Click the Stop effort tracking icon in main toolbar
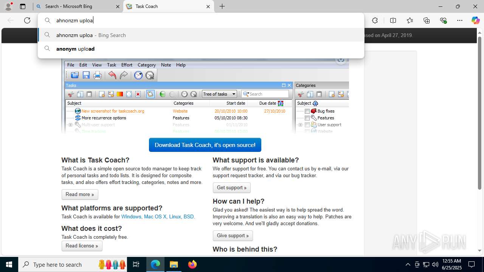This screenshot has width=484, height=272. [150, 75]
